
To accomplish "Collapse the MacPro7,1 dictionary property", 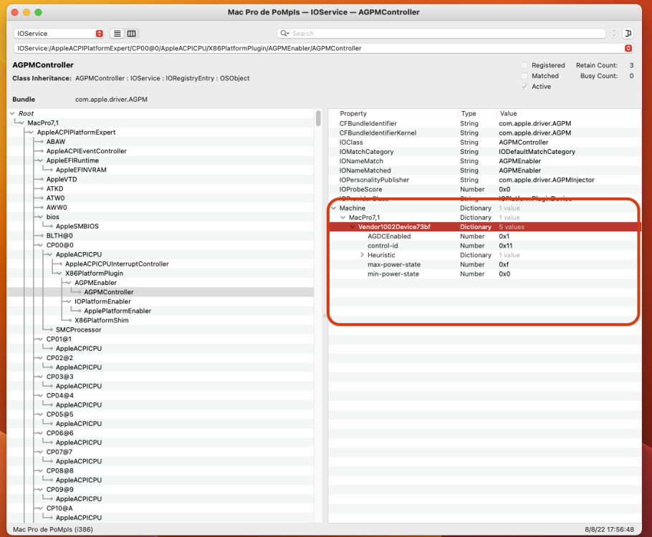I will [x=343, y=218].
